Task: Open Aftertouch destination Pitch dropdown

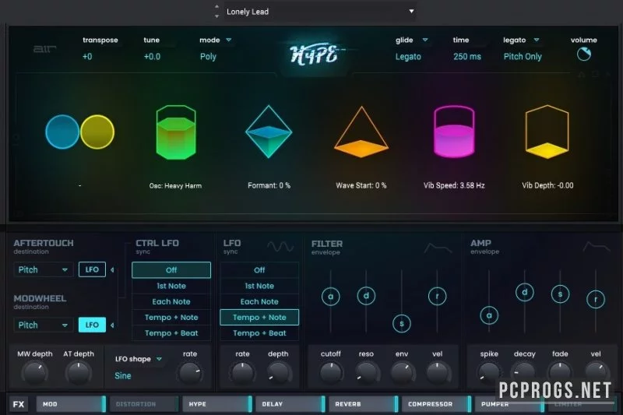Action: (x=44, y=269)
